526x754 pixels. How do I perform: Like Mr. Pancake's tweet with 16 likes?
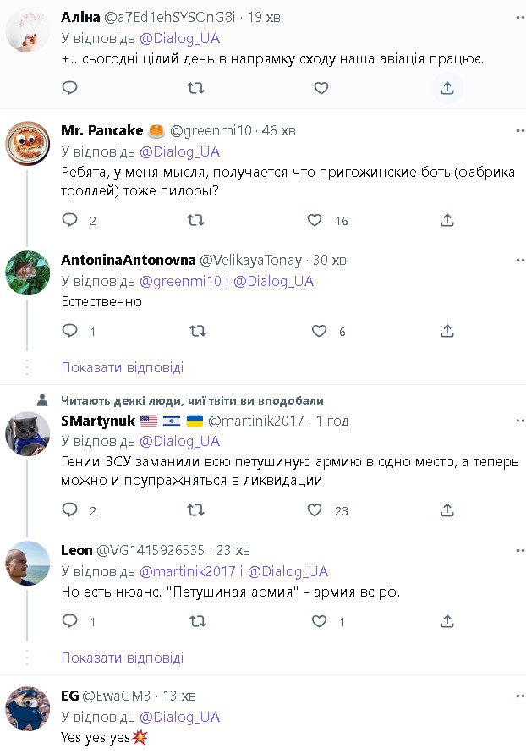tap(315, 220)
